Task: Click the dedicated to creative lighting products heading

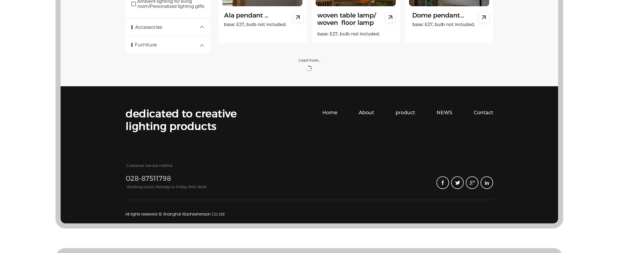Action: click(x=181, y=120)
